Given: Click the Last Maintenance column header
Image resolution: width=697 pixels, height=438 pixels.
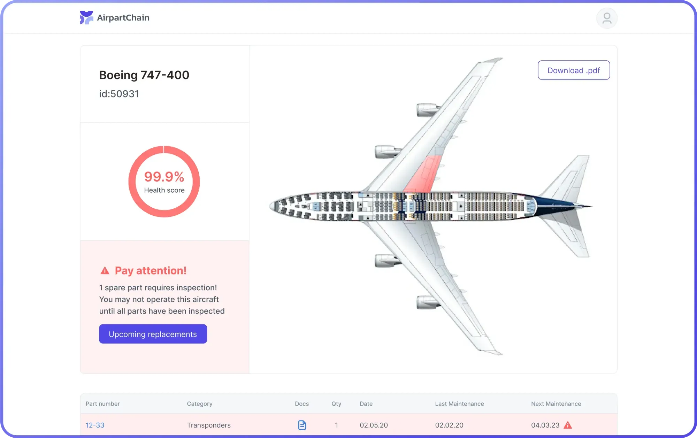Looking at the screenshot, I should (x=459, y=404).
